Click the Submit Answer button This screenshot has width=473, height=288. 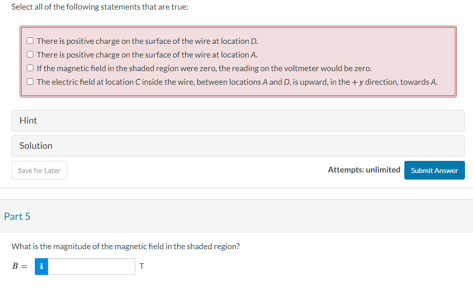click(435, 170)
